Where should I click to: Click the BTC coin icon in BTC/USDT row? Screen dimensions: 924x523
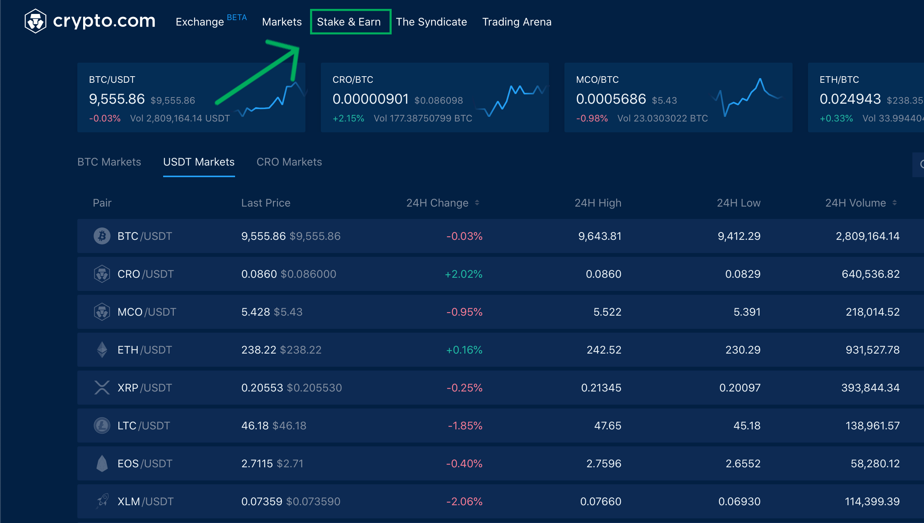[102, 236]
